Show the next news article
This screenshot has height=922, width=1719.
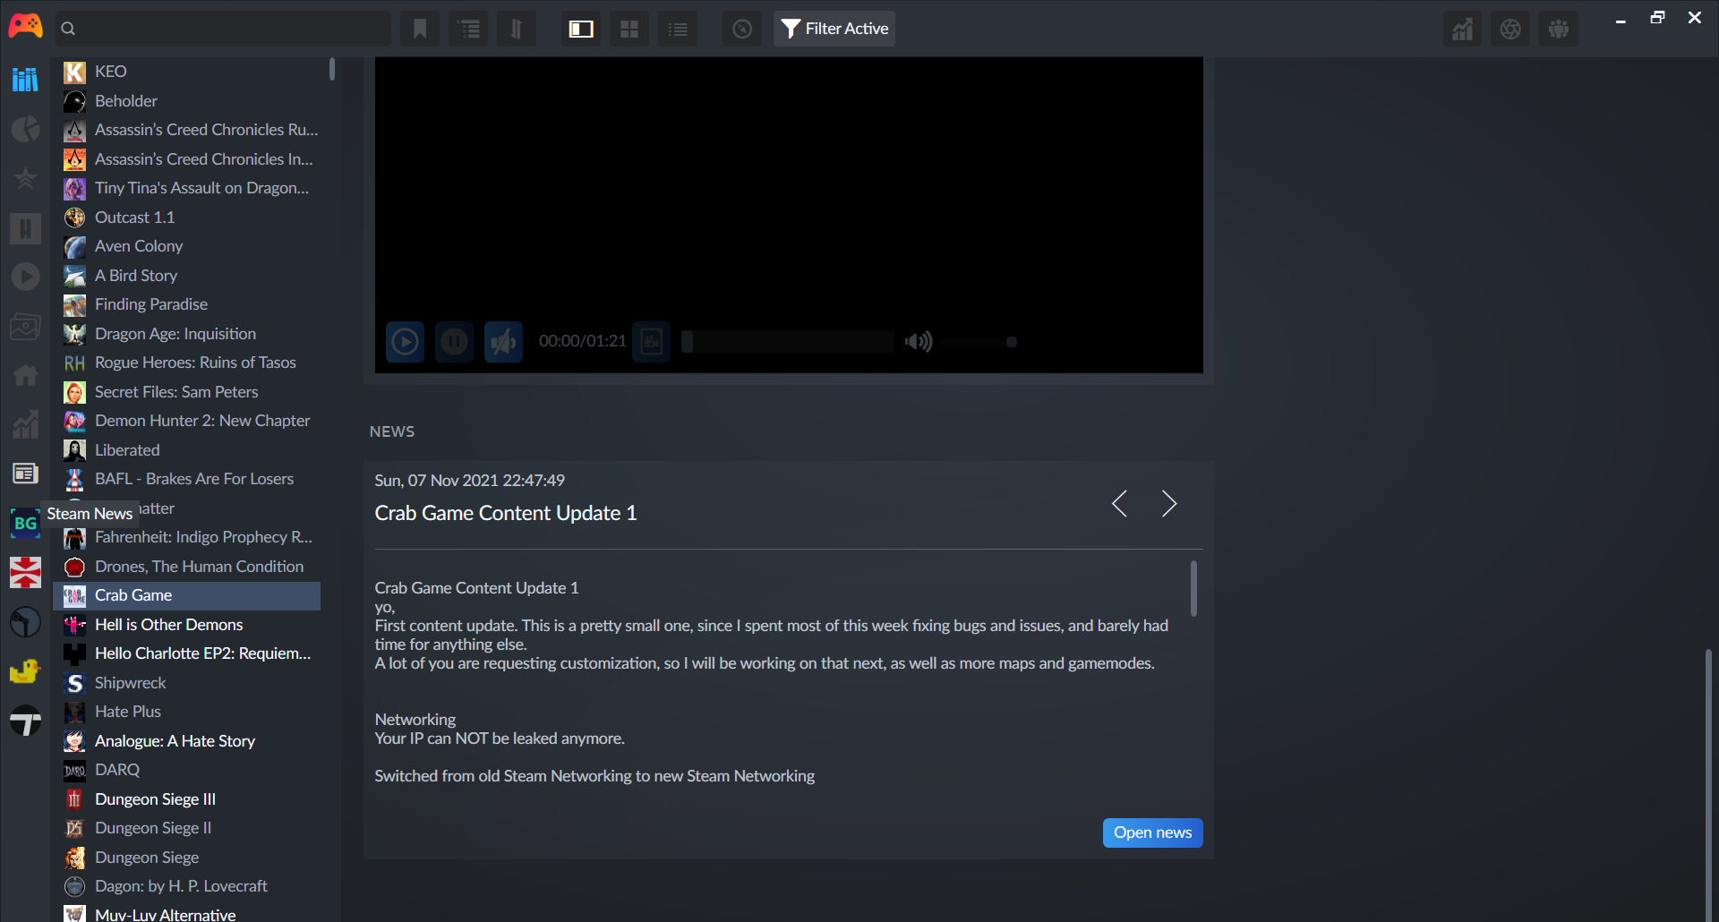tap(1169, 503)
